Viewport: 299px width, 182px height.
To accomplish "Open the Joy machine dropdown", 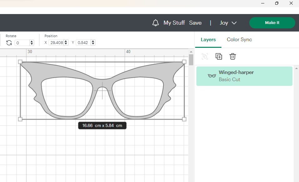I will [228, 23].
